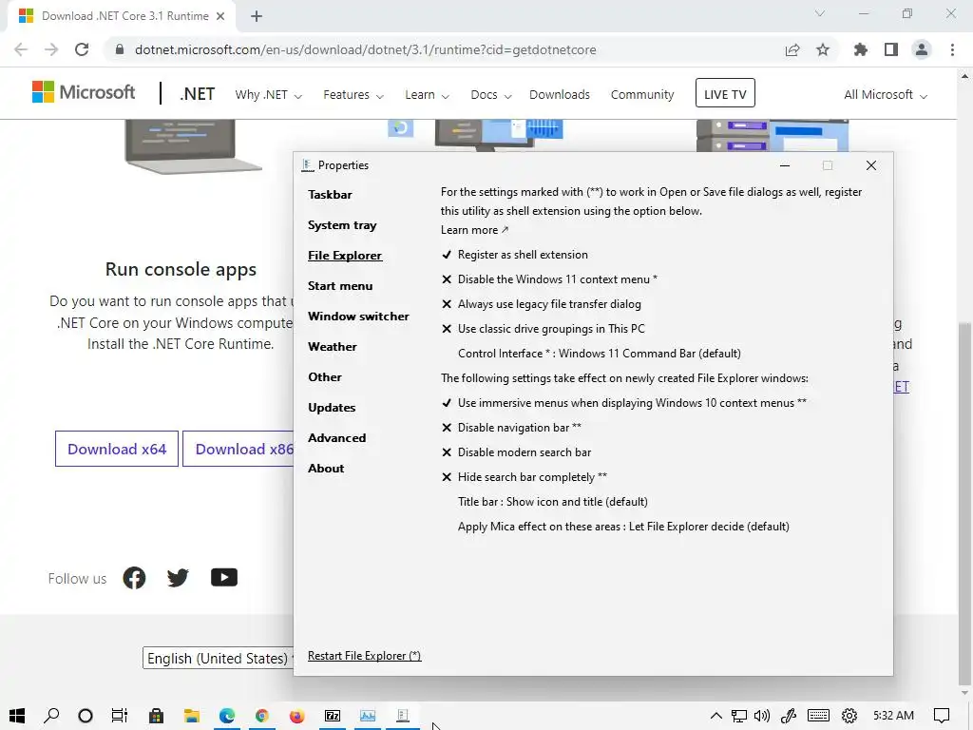This screenshot has width=973, height=730.
Task: Open English (United States) language selector
Action: [x=219, y=658]
